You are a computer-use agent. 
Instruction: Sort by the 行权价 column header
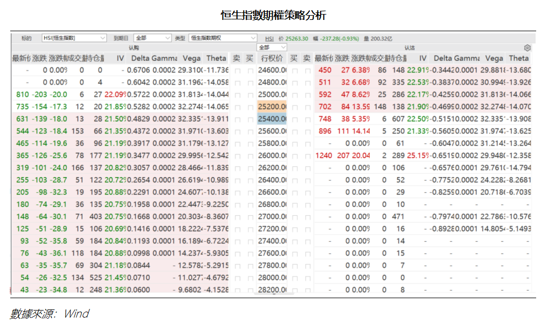point(272,58)
